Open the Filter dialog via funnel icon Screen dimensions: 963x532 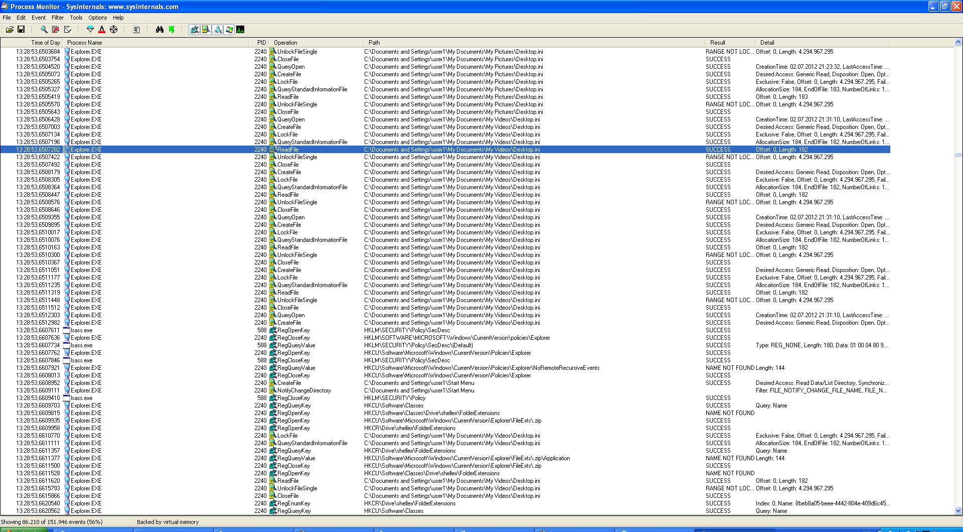pos(90,30)
